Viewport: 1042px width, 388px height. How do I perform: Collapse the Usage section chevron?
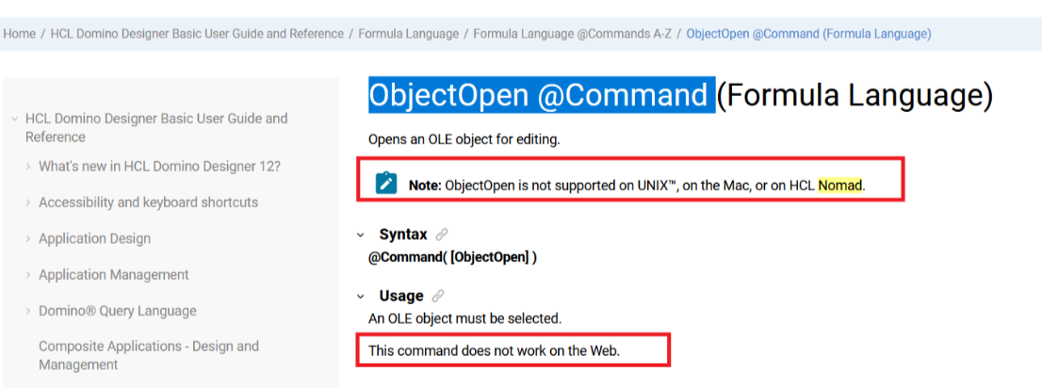tap(360, 297)
